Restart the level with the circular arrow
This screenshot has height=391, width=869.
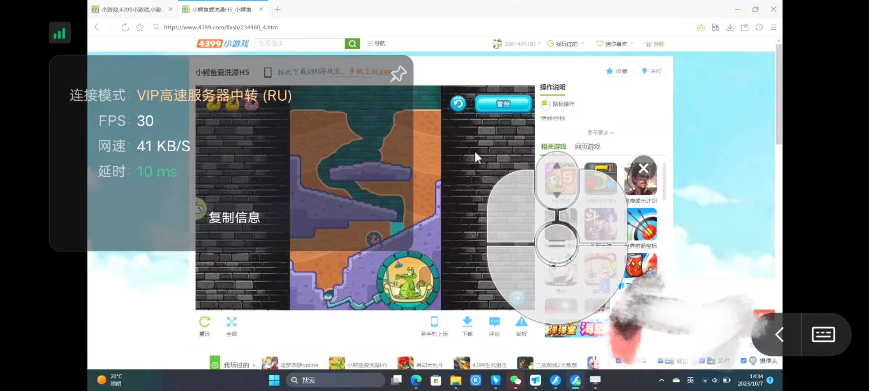point(458,104)
